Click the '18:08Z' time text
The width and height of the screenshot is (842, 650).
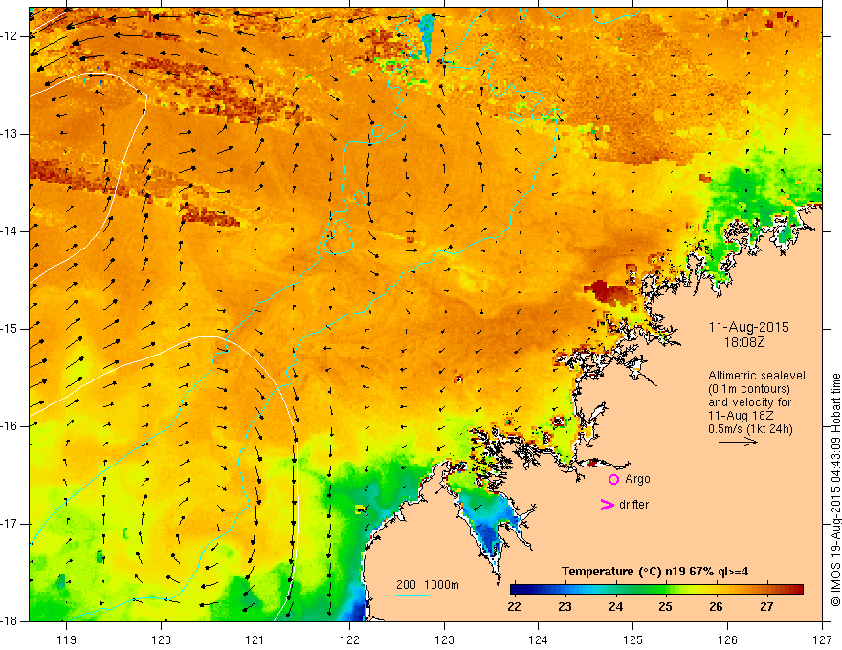point(743,342)
